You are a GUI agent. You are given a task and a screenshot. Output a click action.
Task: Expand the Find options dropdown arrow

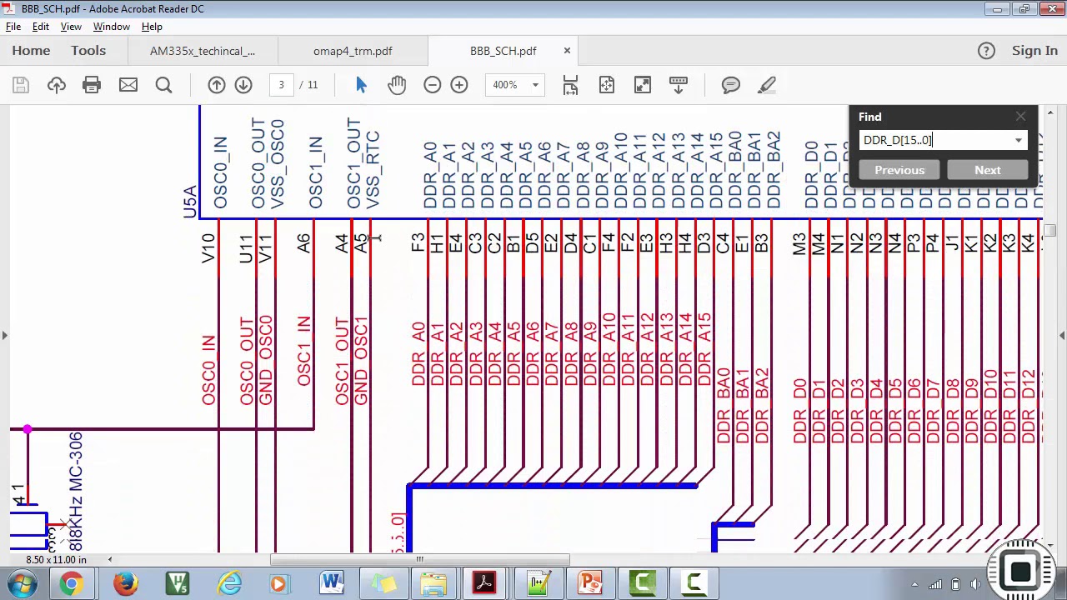[x=1019, y=140]
